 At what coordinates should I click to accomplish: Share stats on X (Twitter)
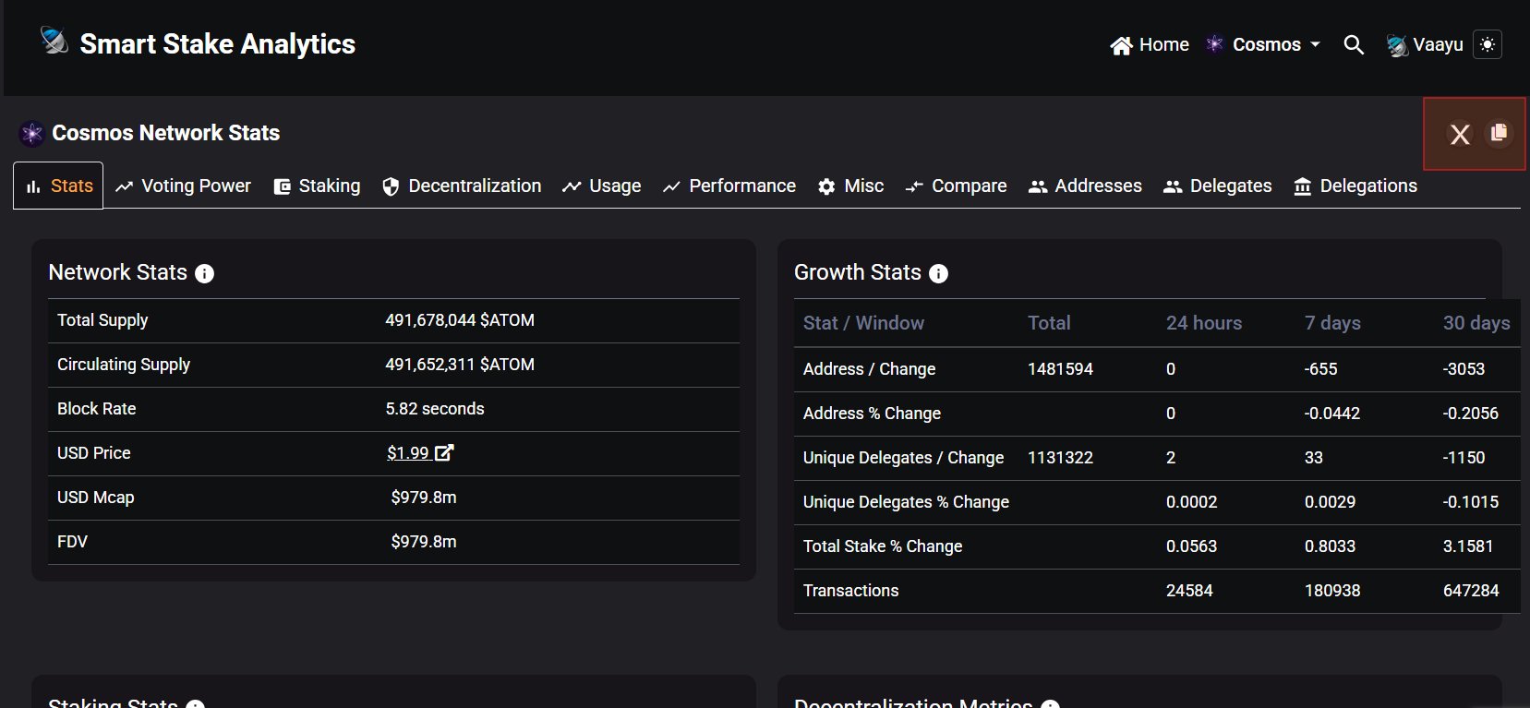coord(1460,135)
